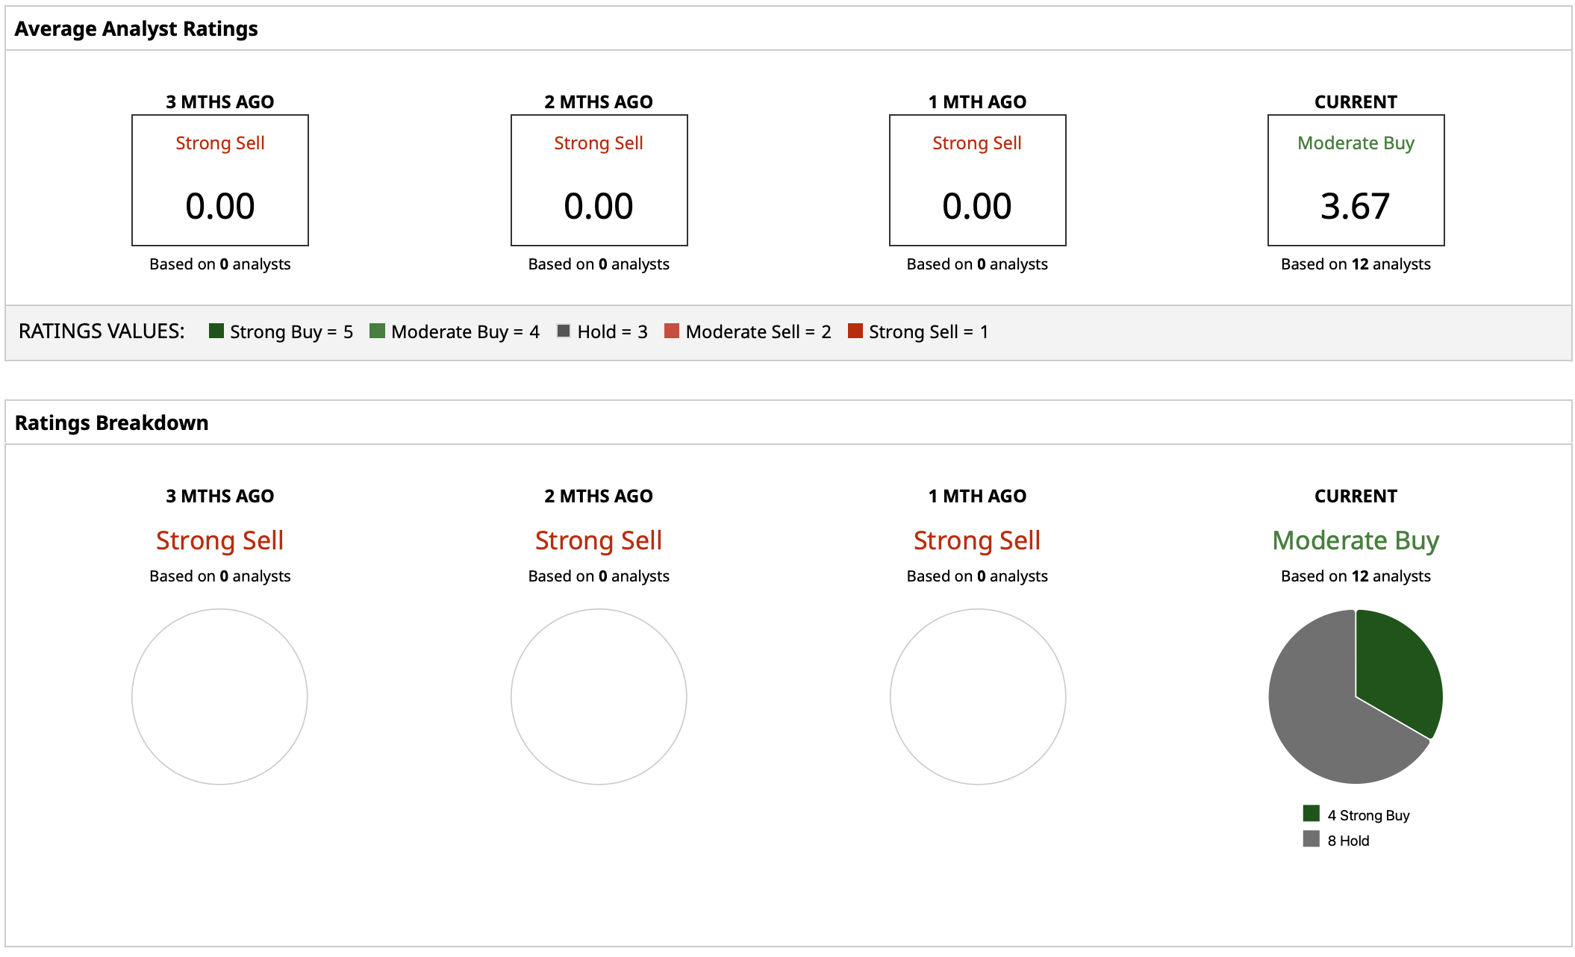Viewport: 1575px width, 957px height.
Task: Click CURRENT header in Ratings Breakdown
Action: pyautogui.click(x=1356, y=496)
